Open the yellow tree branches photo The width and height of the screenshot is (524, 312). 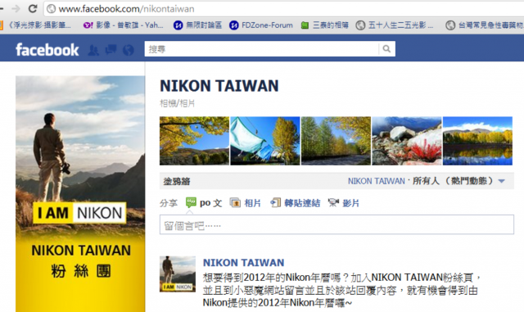pyautogui.click(x=195, y=141)
